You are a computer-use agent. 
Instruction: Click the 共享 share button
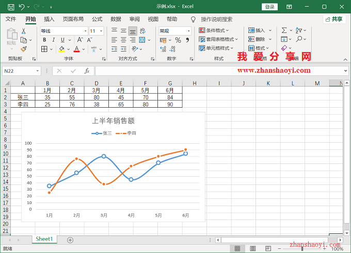334,19
